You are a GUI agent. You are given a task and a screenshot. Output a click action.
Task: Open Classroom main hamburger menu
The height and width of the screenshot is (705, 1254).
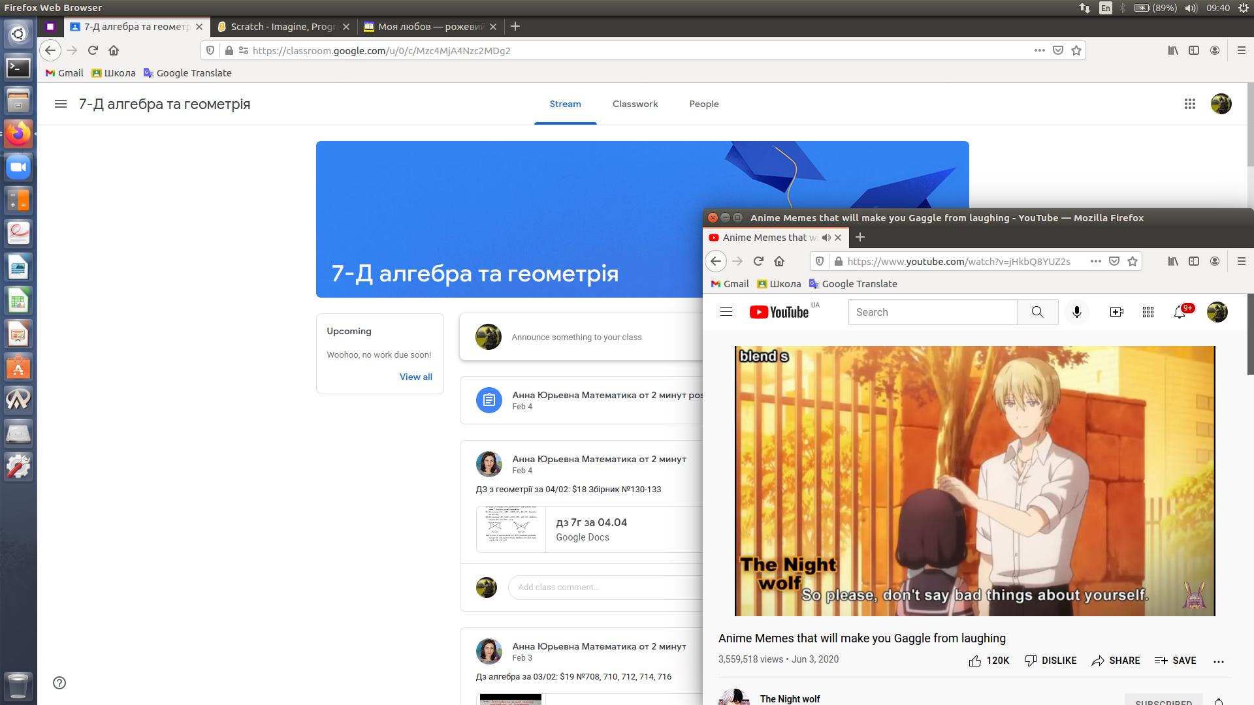61,104
